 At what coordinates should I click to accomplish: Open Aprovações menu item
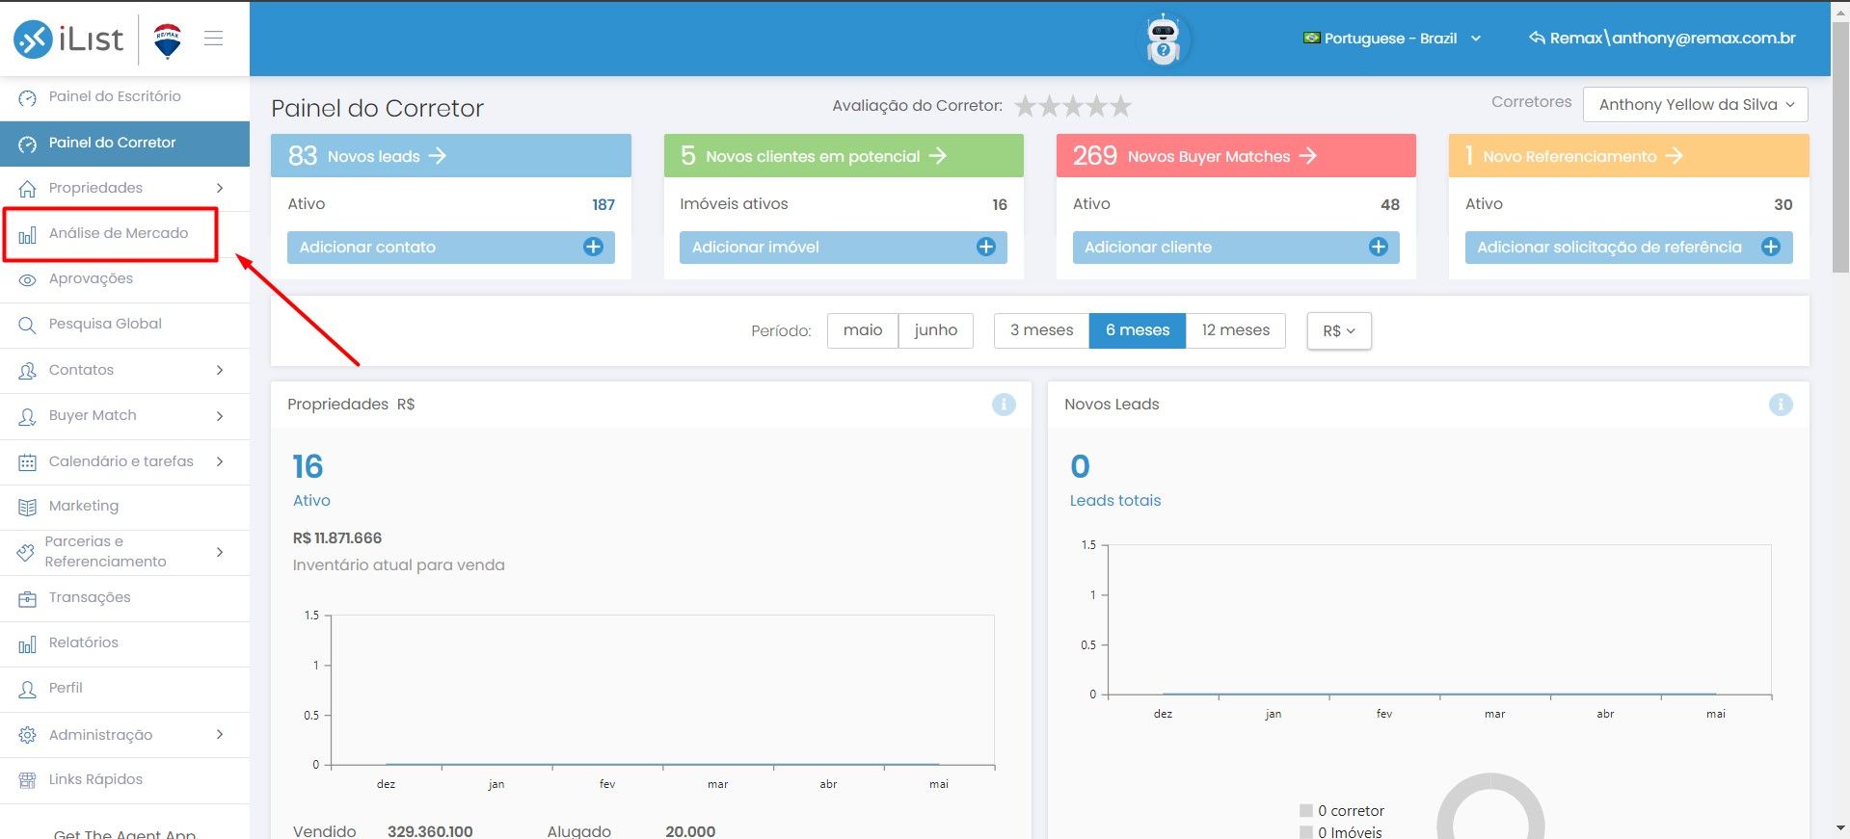tap(124, 279)
